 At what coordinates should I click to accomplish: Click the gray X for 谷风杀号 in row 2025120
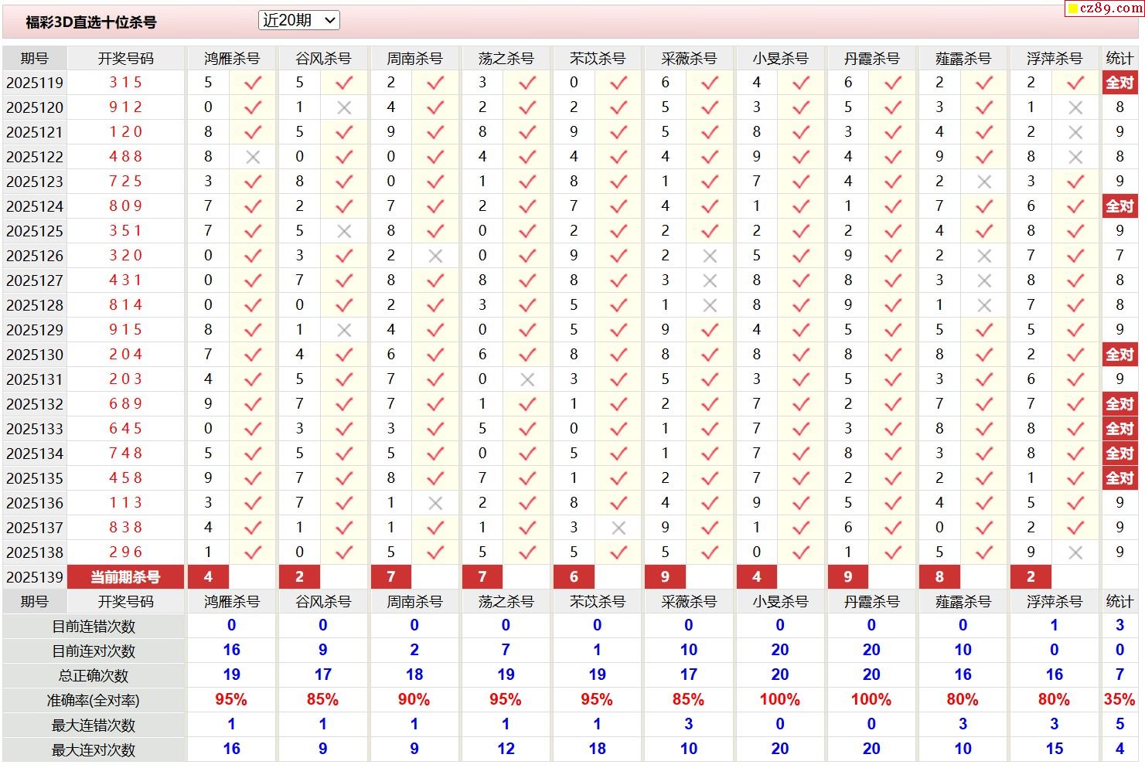click(344, 107)
